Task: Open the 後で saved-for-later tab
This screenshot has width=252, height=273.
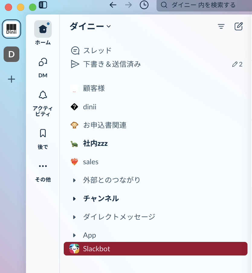Action: 43,139
